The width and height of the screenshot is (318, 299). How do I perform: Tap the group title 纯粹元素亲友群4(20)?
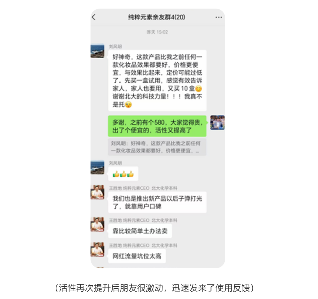point(157,17)
